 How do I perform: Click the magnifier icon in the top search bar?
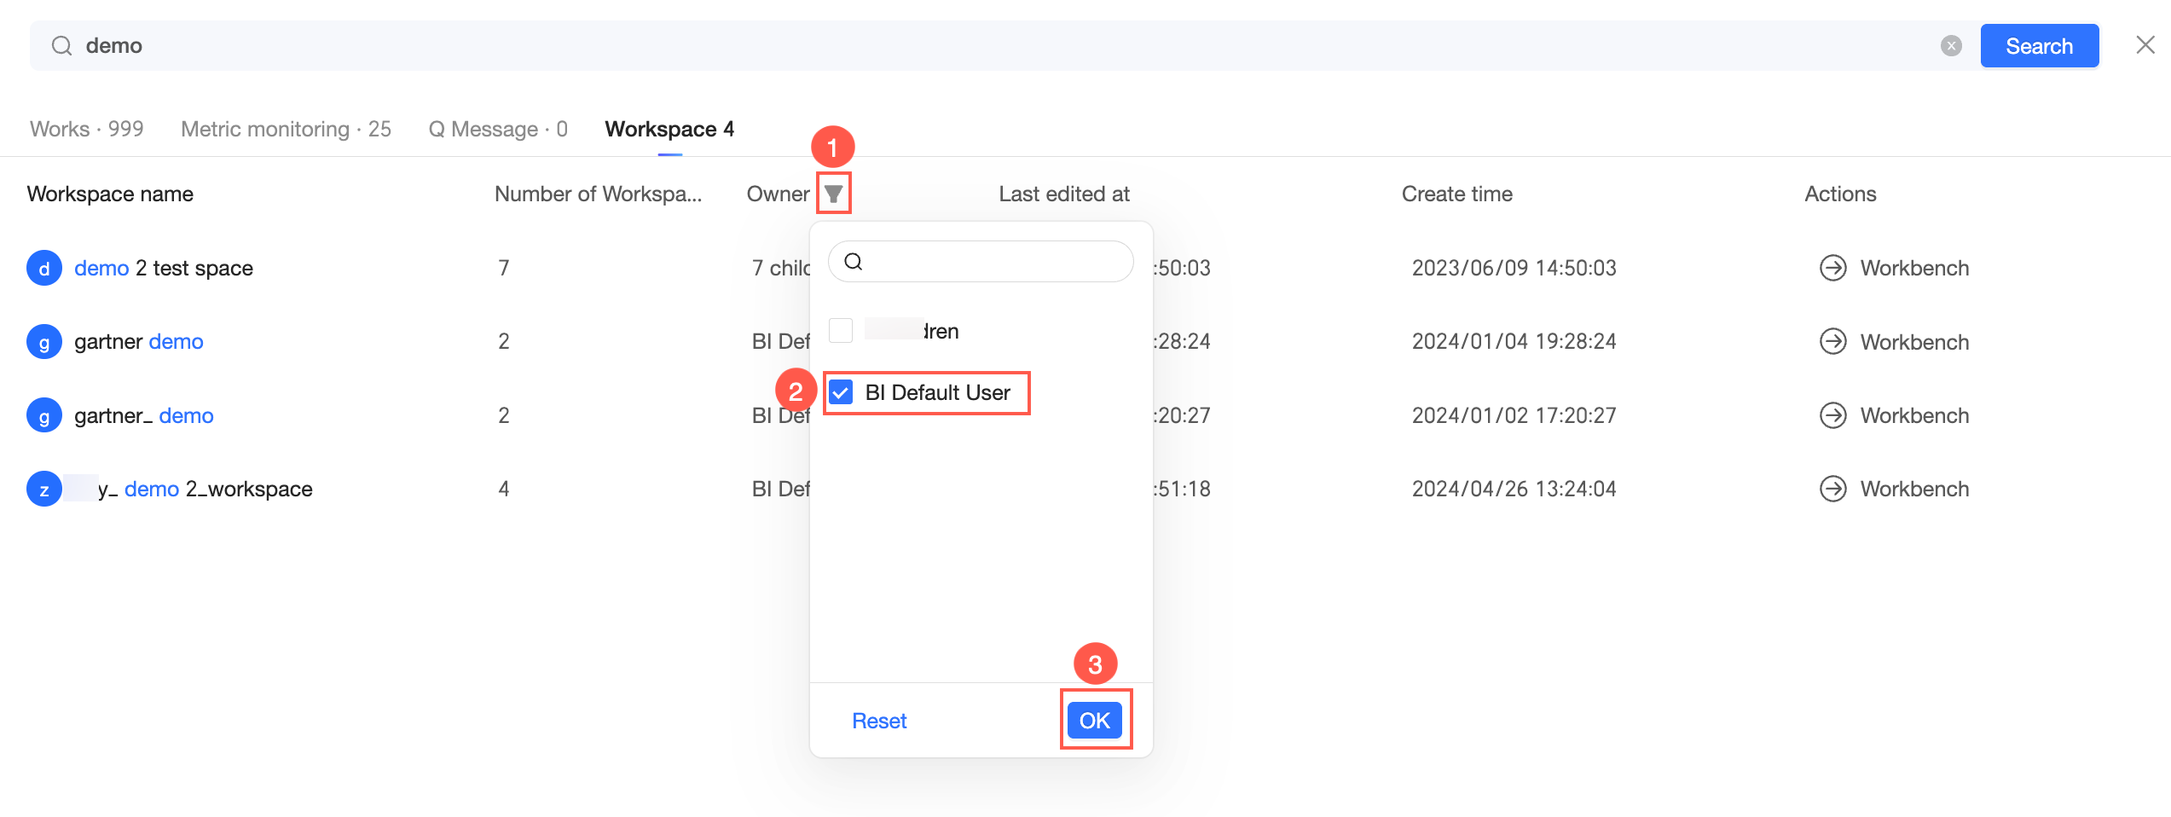61,46
